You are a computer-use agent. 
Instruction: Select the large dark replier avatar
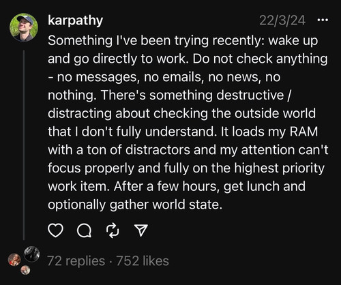pos(31,254)
